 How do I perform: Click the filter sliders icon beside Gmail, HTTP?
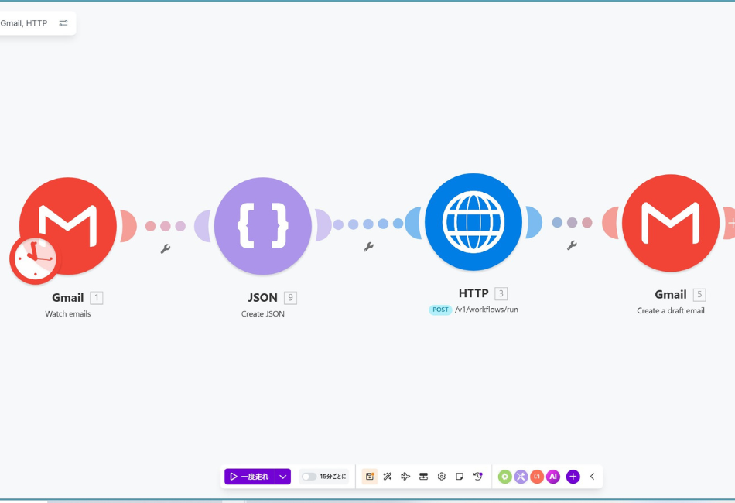point(63,23)
